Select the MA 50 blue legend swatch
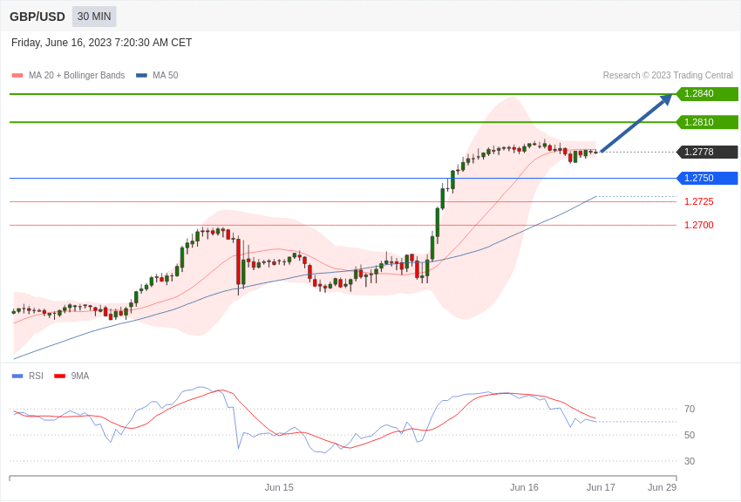This screenshot has width=741, height=502. (x=141, y=75)
